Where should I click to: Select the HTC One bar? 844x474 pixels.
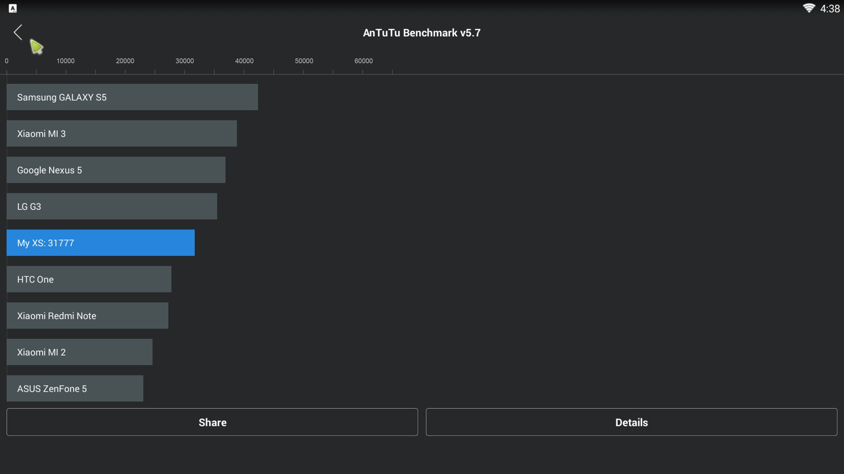pyautogui.click(x=89, y=279)
